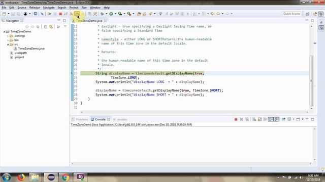Click the Console red Terminate icon
Viewport: 325px width, 182px height.
point(236,119)
